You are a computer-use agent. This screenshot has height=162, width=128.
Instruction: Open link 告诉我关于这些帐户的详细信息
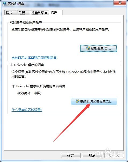click(34, 57)
